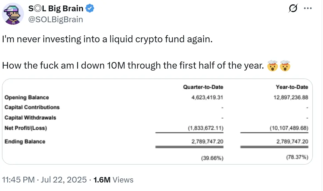Open the SOL Big Brain display name

coord(56,9)
